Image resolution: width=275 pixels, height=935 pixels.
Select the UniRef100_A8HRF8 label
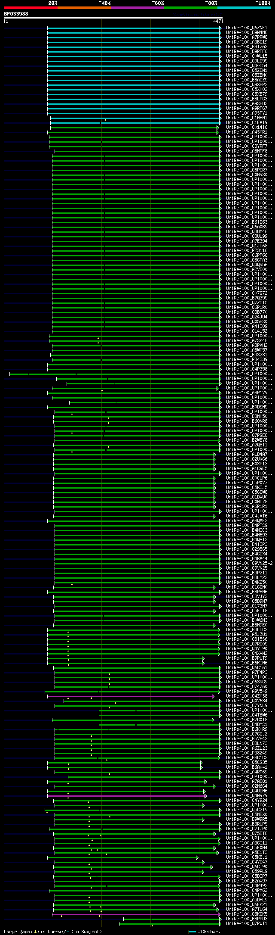[x=247, y=151]
